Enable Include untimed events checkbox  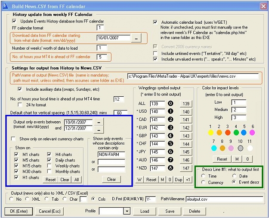(x=155, y=53)
